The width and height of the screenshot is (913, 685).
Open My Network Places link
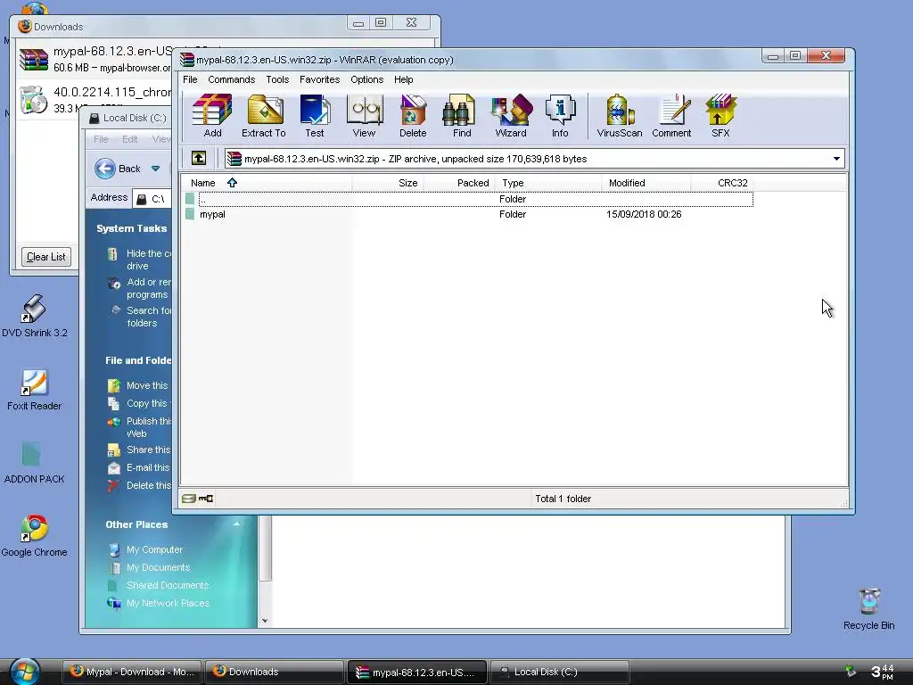(x=168, y=604)
